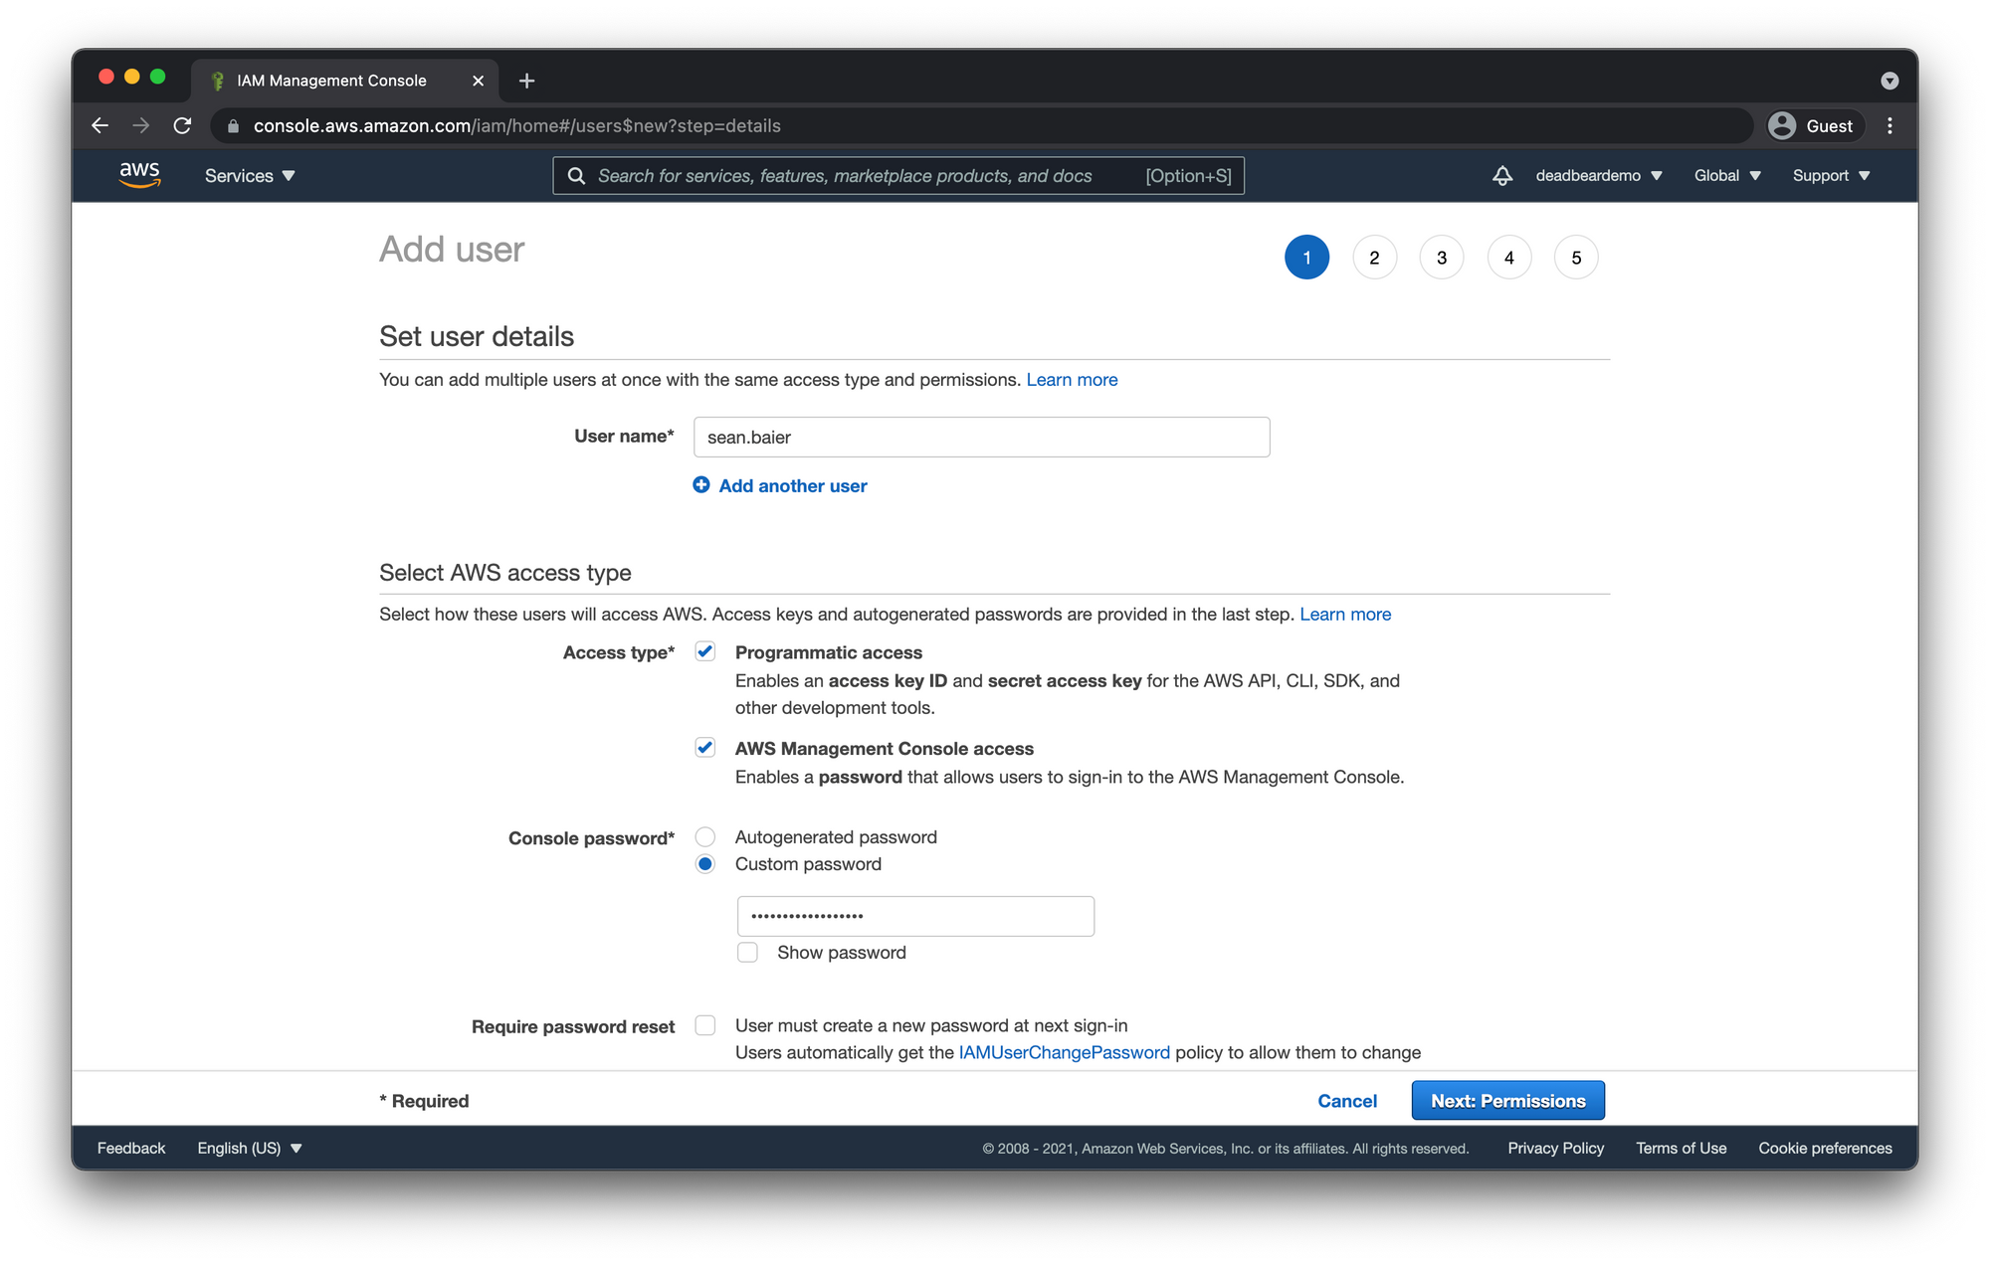Expand the Global region dropdown
This screenshot has height=1265, width=1990.
tap(1727, 176)
